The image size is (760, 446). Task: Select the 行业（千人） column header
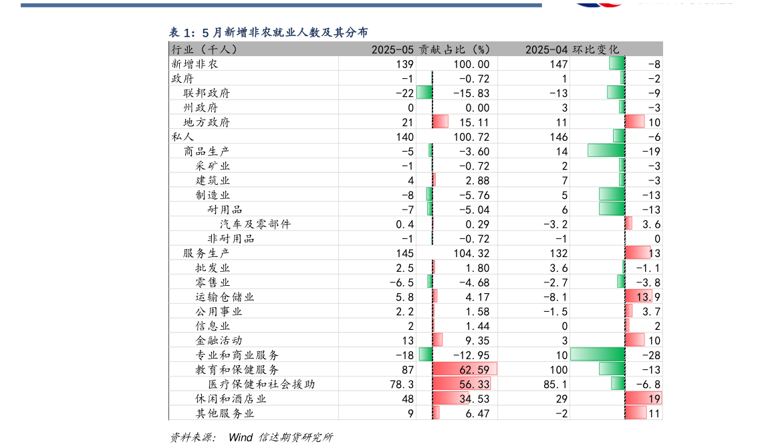click(205, 49)
